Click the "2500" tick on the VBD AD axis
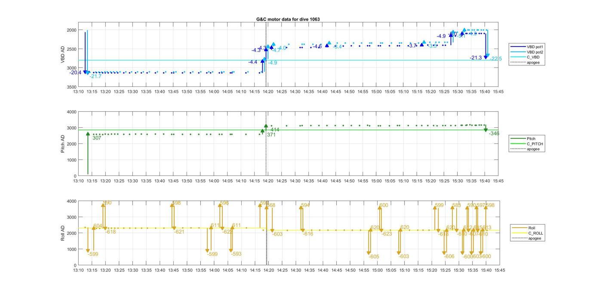Screen dimensions: 602x298 coord(71,49)
